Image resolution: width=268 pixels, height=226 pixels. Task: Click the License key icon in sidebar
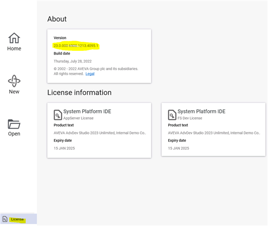[x=5, y=219]
